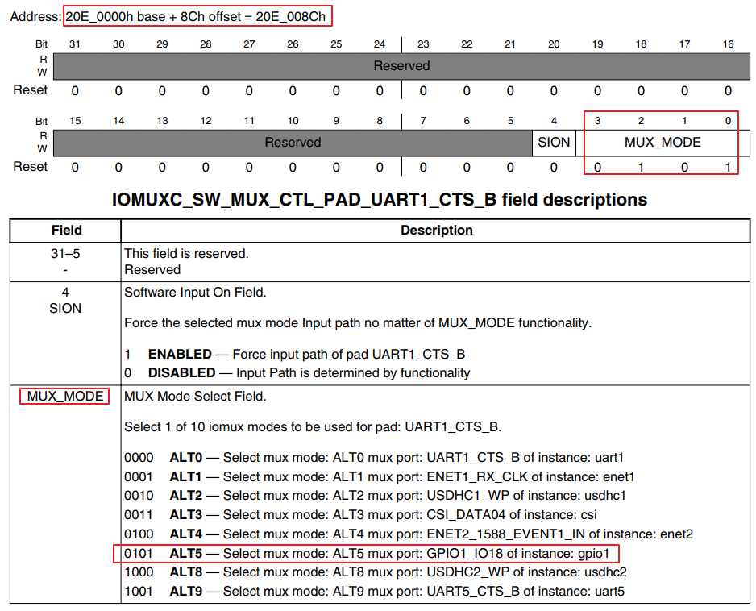Image resolution: width=756 pixels, height=611 pixels.
Task: Click the ALT4 ENET2_1588_EVENT1_IN entry
Action: tap(409, 534)
